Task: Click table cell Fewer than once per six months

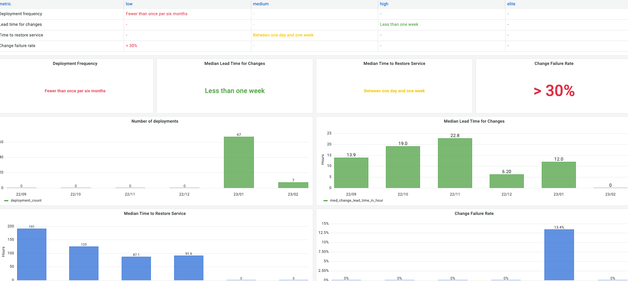Action: point(157,14)
